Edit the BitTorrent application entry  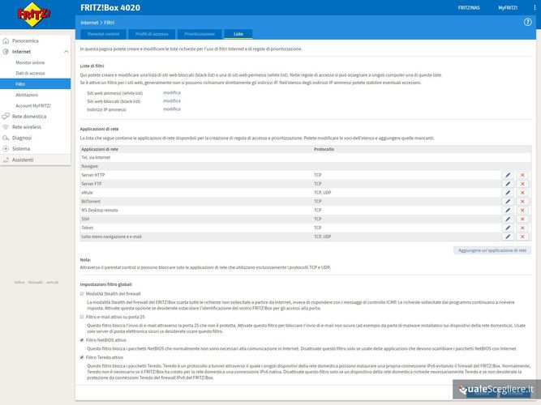click(x=508, y=202)
